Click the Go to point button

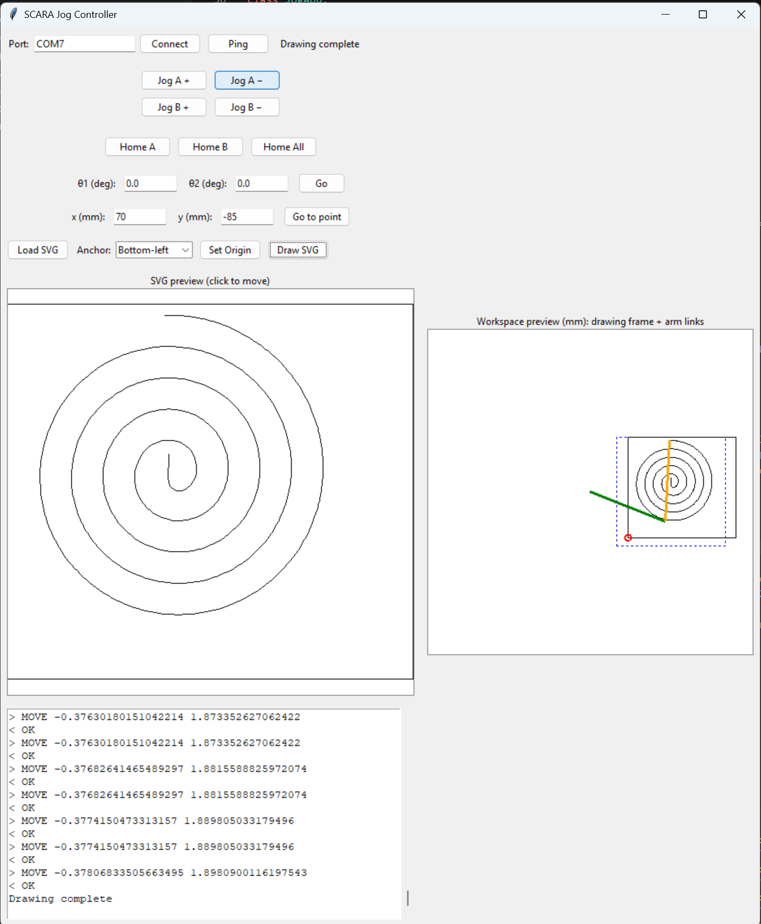point(317,216)
